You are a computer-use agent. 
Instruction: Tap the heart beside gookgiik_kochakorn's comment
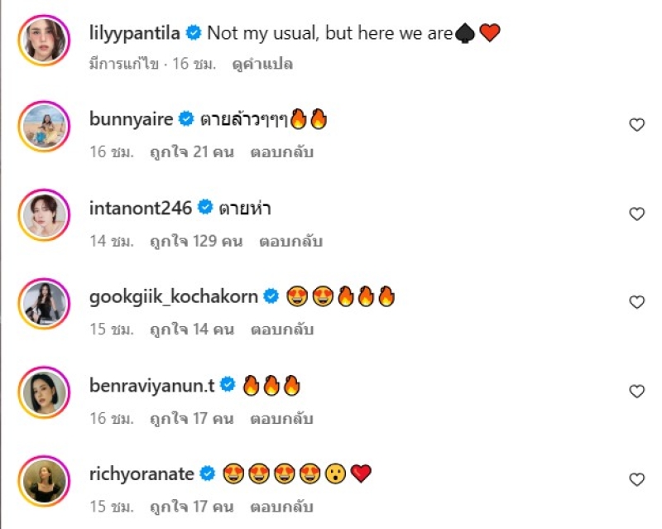(x=636, y=302)
